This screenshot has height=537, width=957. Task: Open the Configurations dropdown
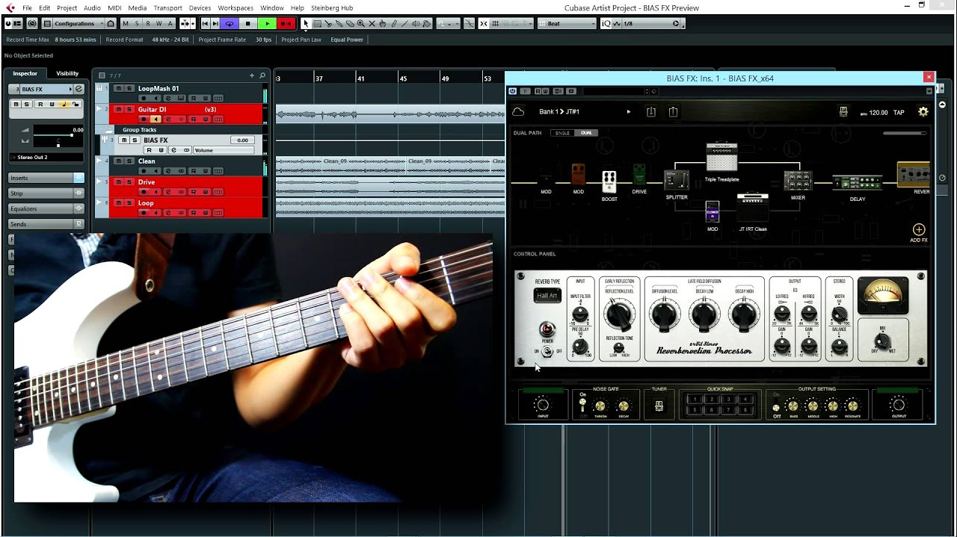coord(79,24)
